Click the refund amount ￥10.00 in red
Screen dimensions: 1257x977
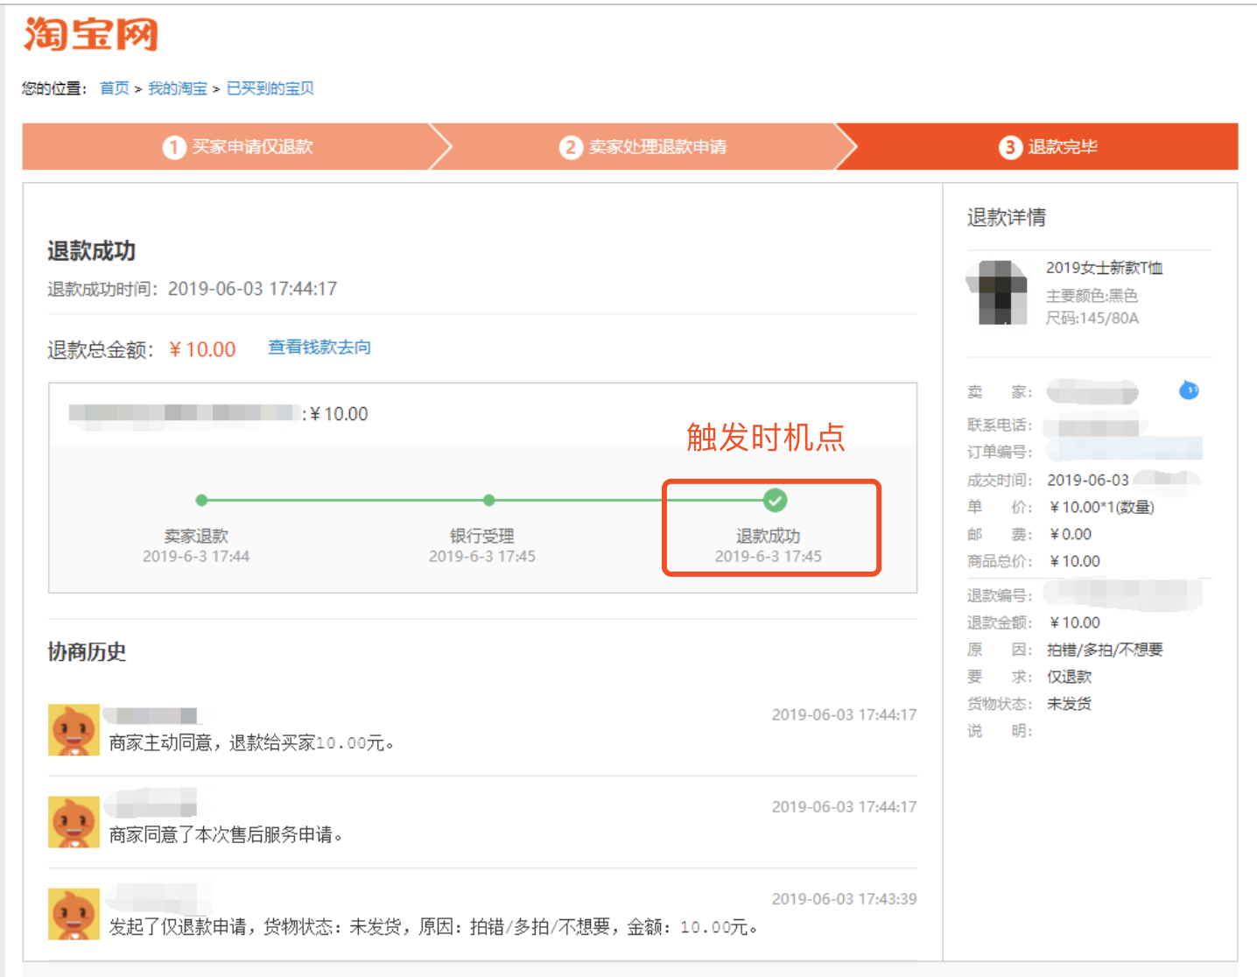(202, 349)
